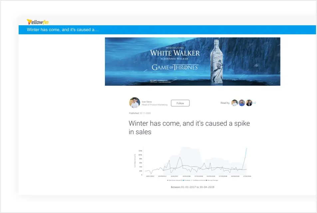This screenshot has height=213, width=317.
Task: Open Ivan Seow's author avatar
Action: (135, 103)
